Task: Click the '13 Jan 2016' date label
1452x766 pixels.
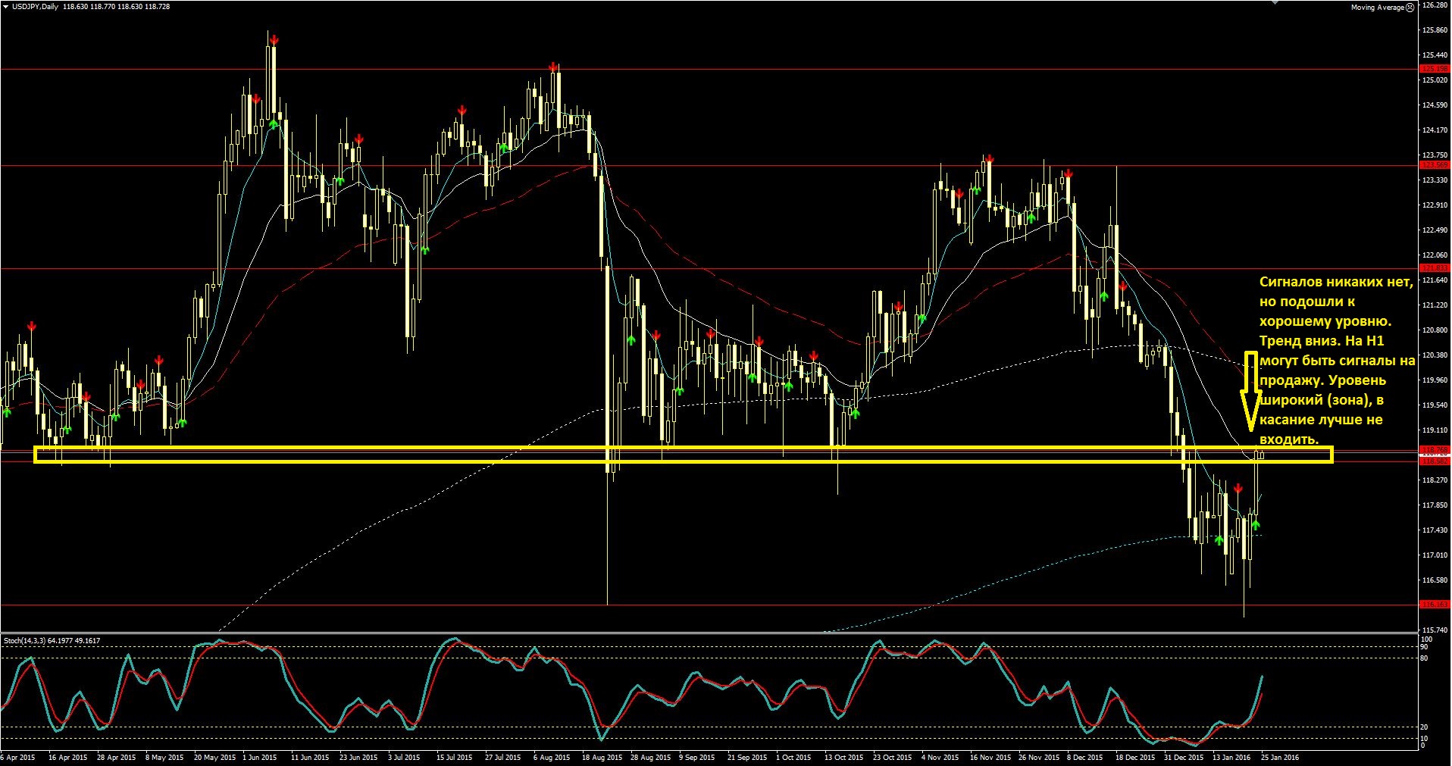Action: tap(1231, 757)
